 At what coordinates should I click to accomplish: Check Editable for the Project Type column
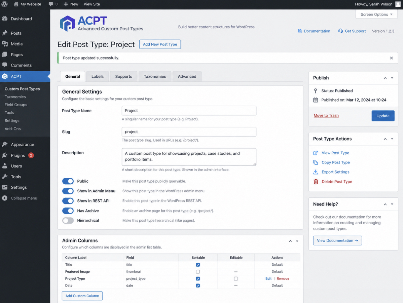pos(236,278)
